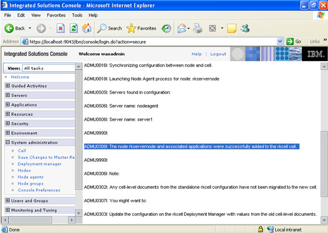
Task: Expand the Security section
Action: click(x=8, y=123)
